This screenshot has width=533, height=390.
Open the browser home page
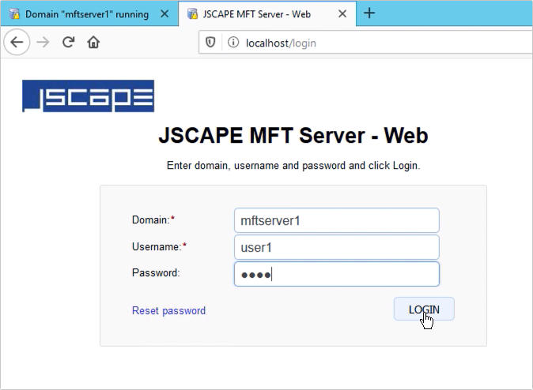[93, 43]
